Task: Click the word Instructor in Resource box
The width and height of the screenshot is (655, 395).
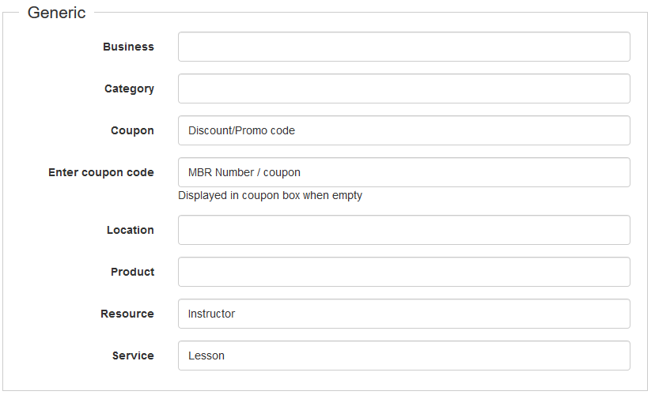Action: (x=212, y=314)
